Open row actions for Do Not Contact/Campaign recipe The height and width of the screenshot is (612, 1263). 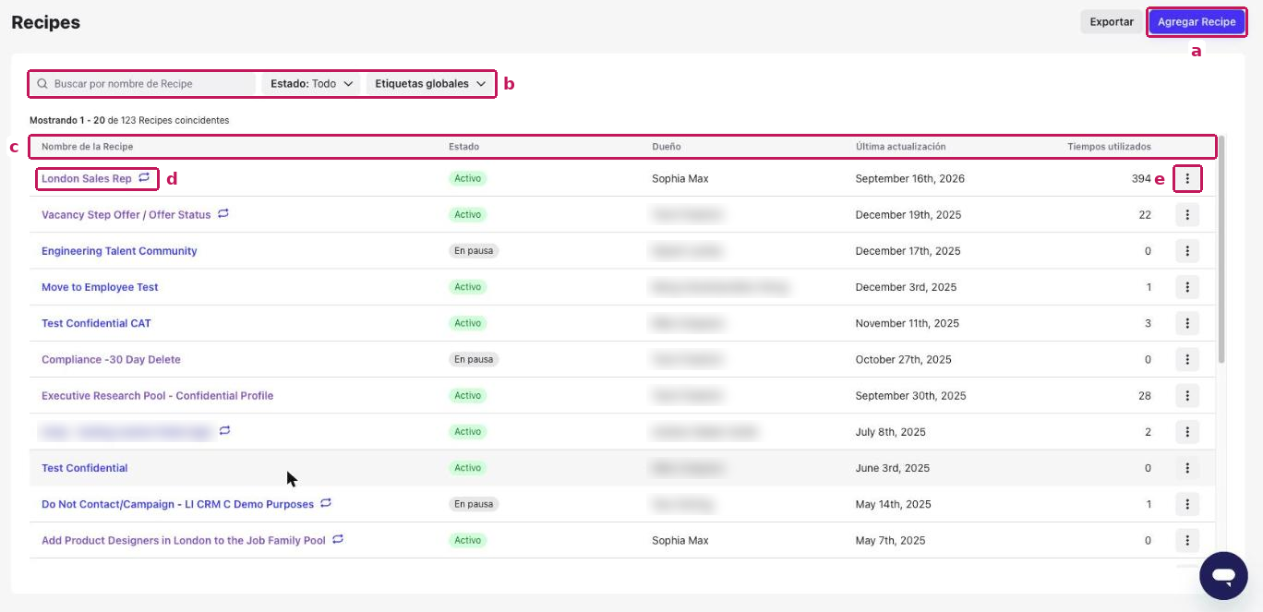[1187, 504]
